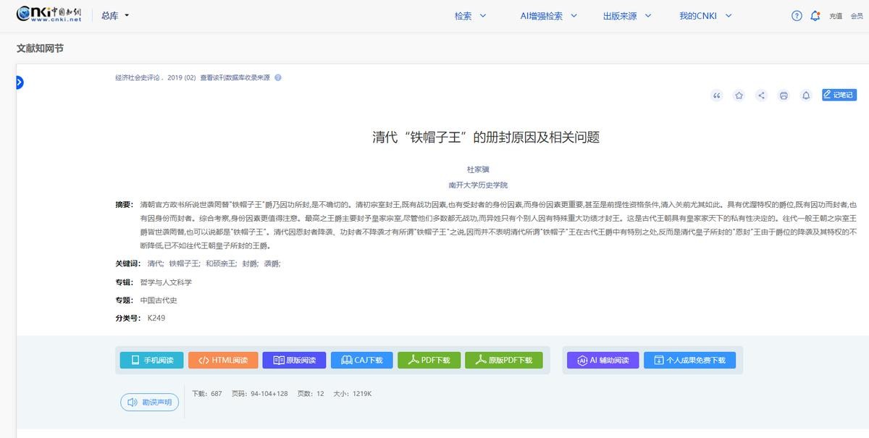869x438 pixels.
Task: Favorite the article with star icon
Action: click(739, 96)
